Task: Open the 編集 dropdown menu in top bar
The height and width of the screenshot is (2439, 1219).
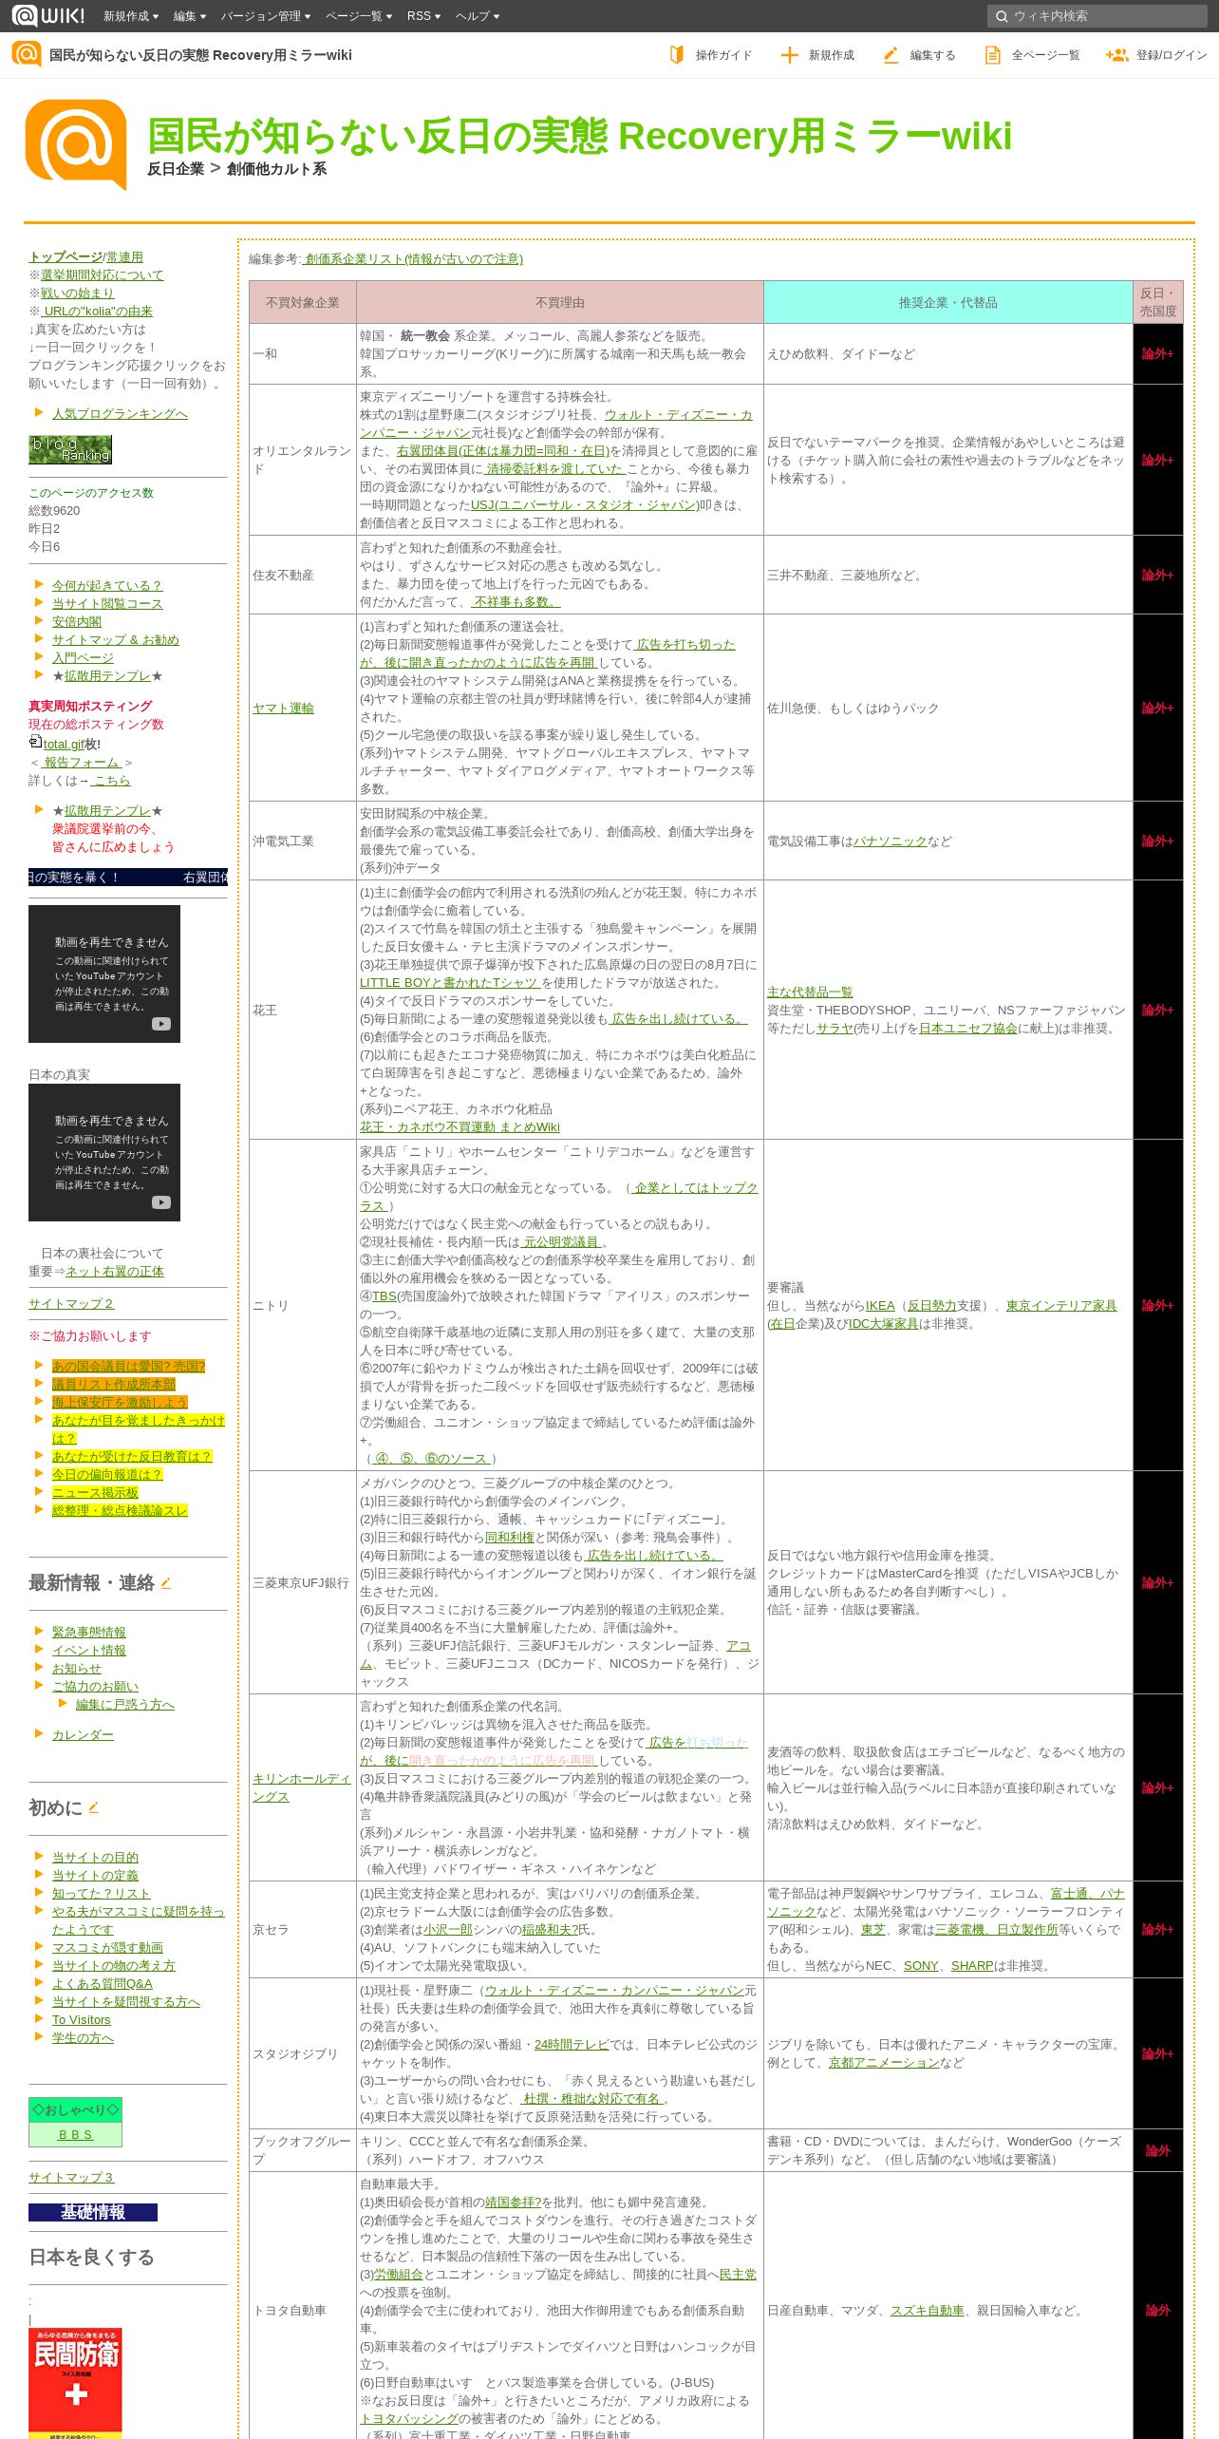Action: coord(190,16)
